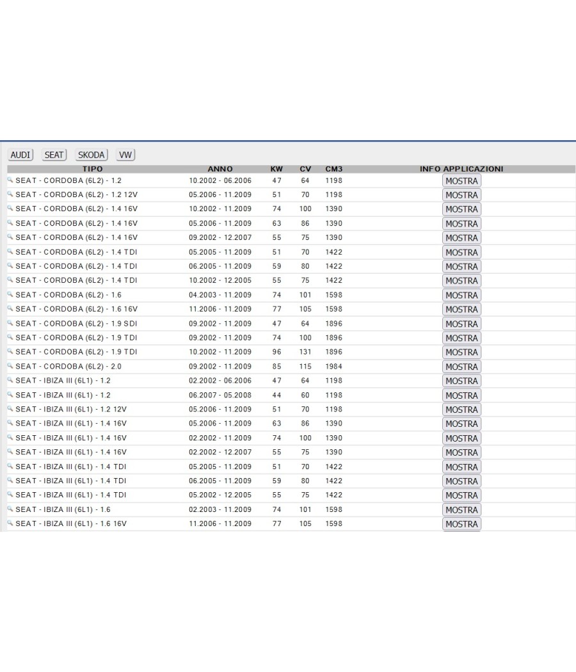Click magnifier on Ibiza III 1.4 TDI 51 kW
The height and width of the screenshot is (672, 576).
click(x=10, y=467)
